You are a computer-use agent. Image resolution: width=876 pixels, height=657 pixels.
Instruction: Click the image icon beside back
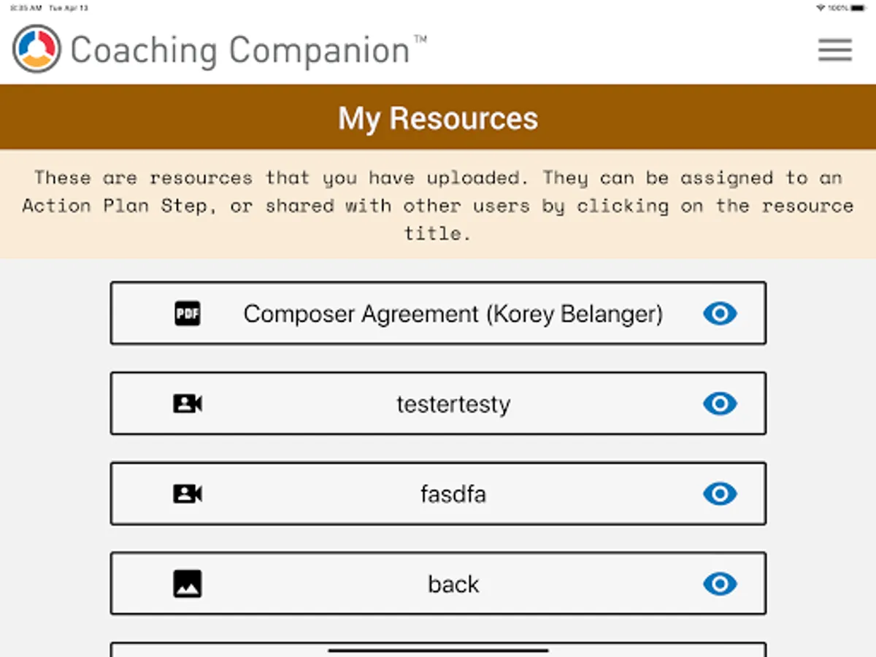click(x=188, y=584)
